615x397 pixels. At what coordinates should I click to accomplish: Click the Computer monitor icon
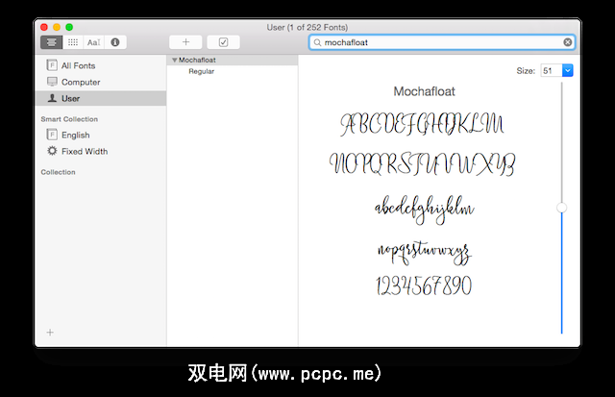[52, 82]
